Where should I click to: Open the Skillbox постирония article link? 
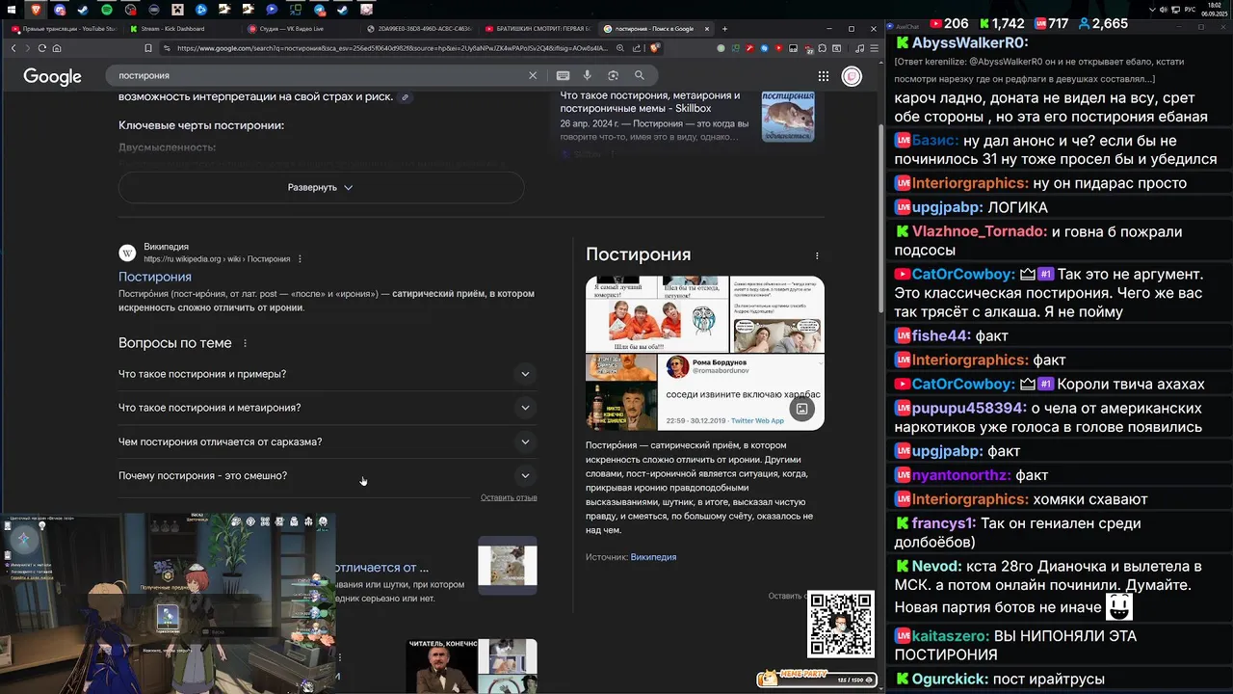pyautogui.click(x=650, y=102)
